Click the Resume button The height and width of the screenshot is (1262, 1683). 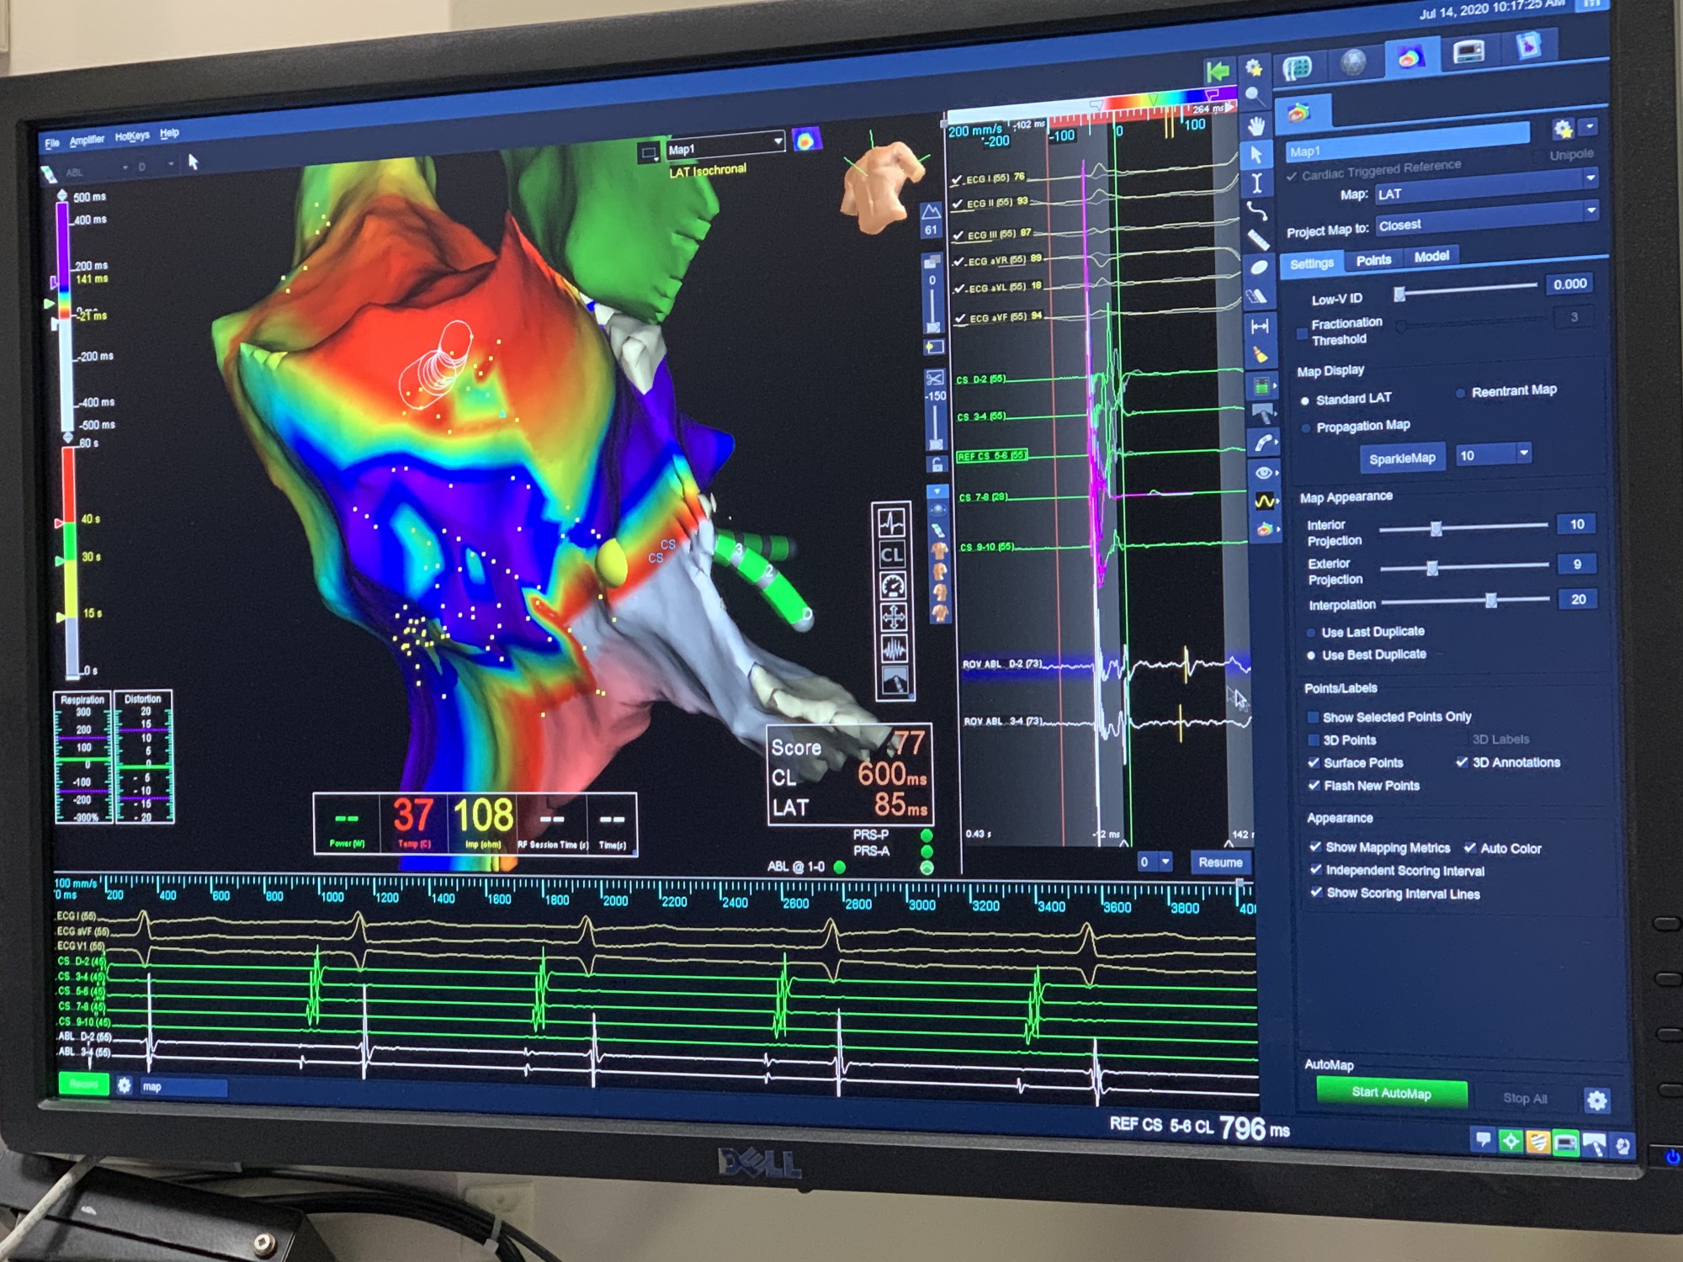[1220, 862]
